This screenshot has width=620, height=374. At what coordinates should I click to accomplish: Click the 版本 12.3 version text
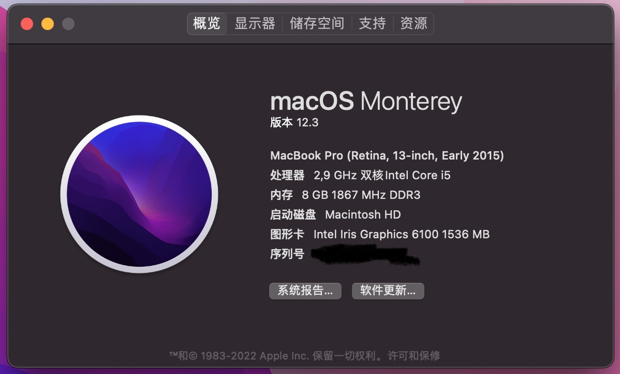[x=294, y=123]
